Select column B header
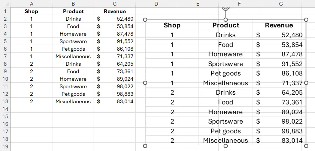This screenshot has width=315, height=151. [x=73, y=4]
